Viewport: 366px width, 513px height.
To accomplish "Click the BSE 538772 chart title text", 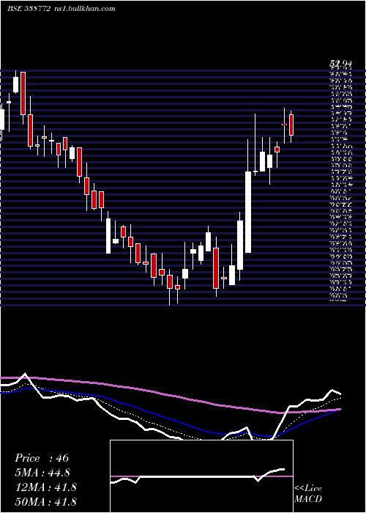I will tap(29, 9).
